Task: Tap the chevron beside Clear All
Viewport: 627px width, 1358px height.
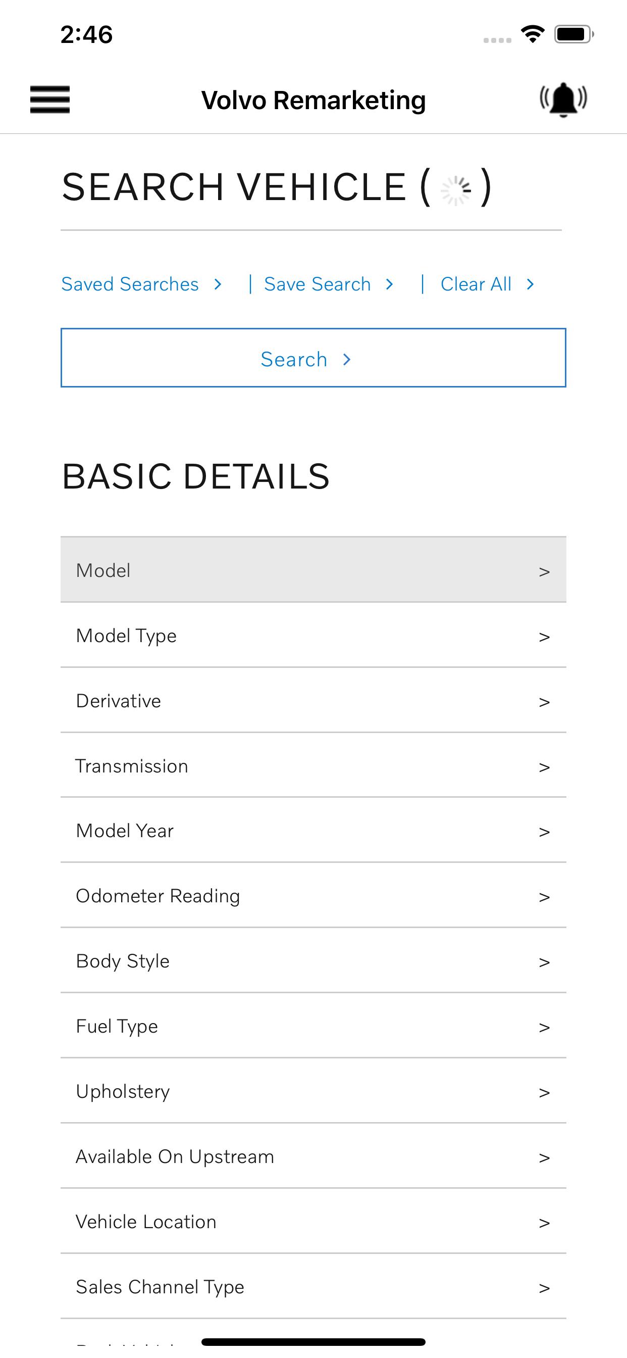Action: point(530,284)
